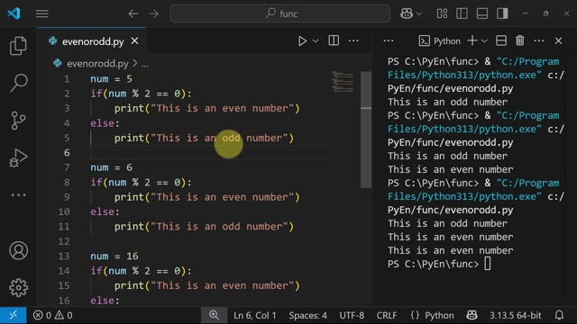Run the Python file with play button
Image resolution: width=577 pixels, height=324 pixels.
pyautogui.click(x=302, y=40)
